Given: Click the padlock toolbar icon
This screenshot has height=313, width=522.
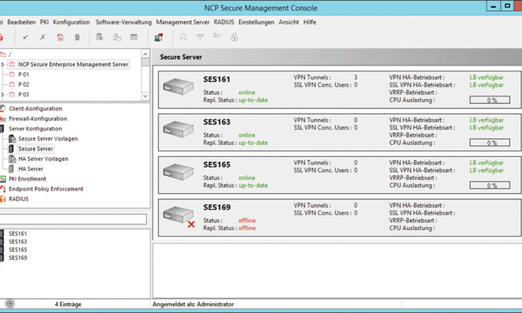Looking at the screenshot, I should (x=234, y=37).
